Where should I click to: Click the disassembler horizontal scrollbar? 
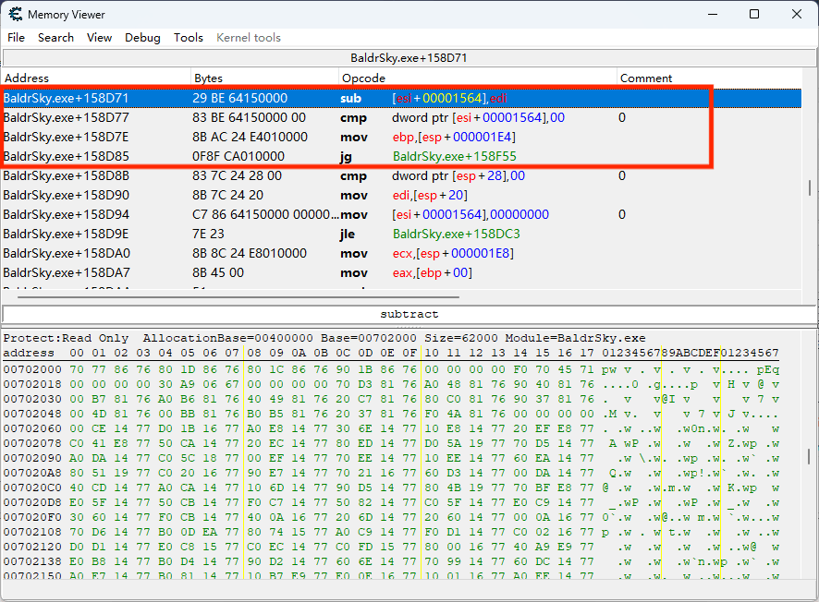click(x=238, y=296)
